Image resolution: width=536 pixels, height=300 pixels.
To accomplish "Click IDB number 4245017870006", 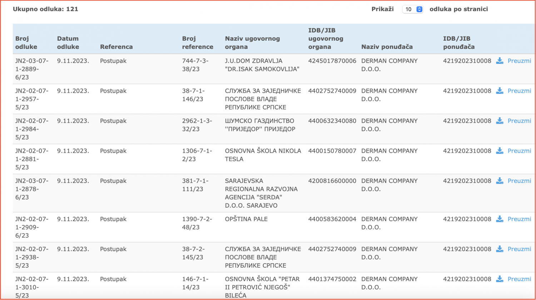I will tap(332, 61).
